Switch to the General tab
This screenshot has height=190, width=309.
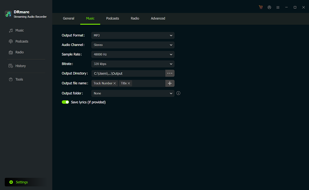click(69, 18)
